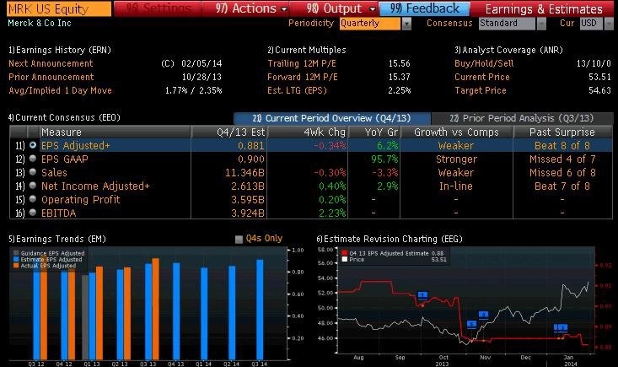Select the EBITDA radio button

33,213
